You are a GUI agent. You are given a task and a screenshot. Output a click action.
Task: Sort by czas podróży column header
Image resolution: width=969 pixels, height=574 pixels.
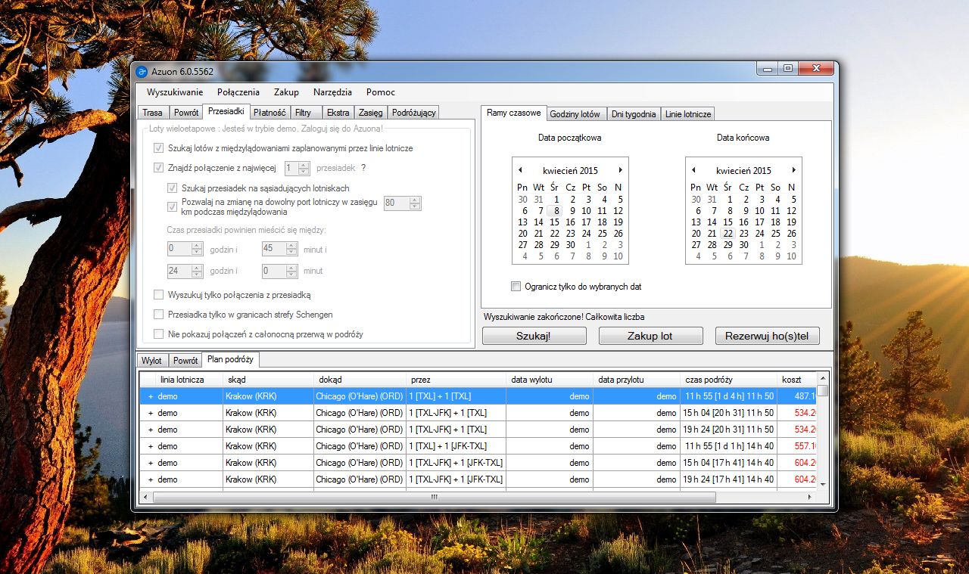pyautogui.click(x=728, y=380)
